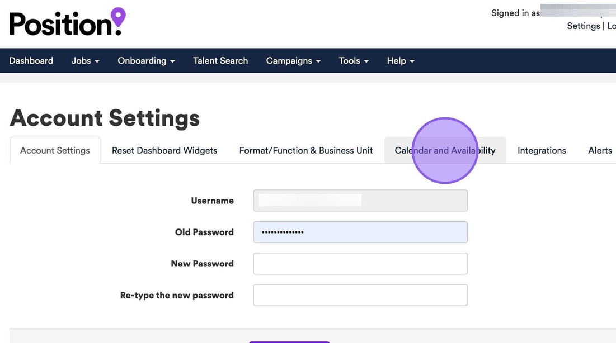Click the purple button below the form
This screenshot has height=343, width=616.
(x=289, y=341)
